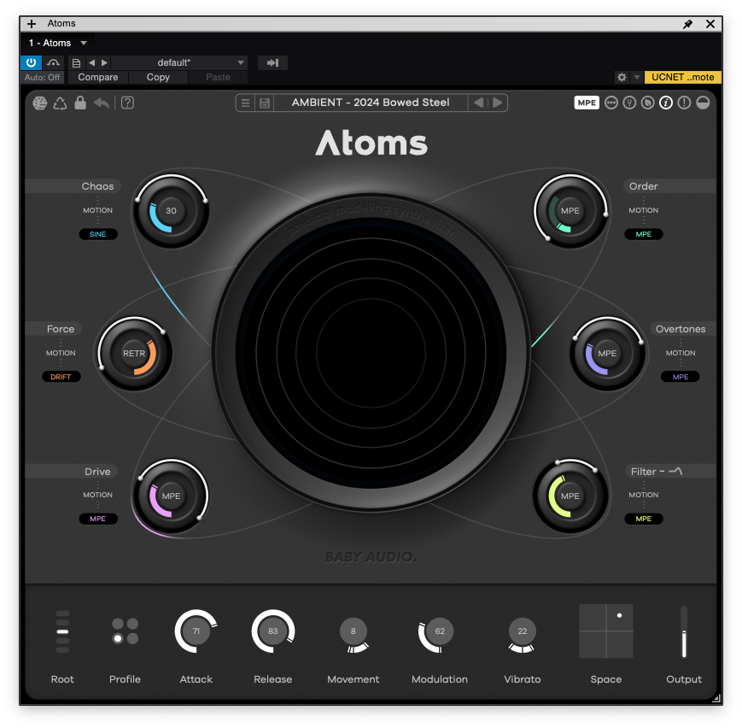Viewport: 742px width, 728px height.
Task: Click the Filter knob
Action: point(570,496)
